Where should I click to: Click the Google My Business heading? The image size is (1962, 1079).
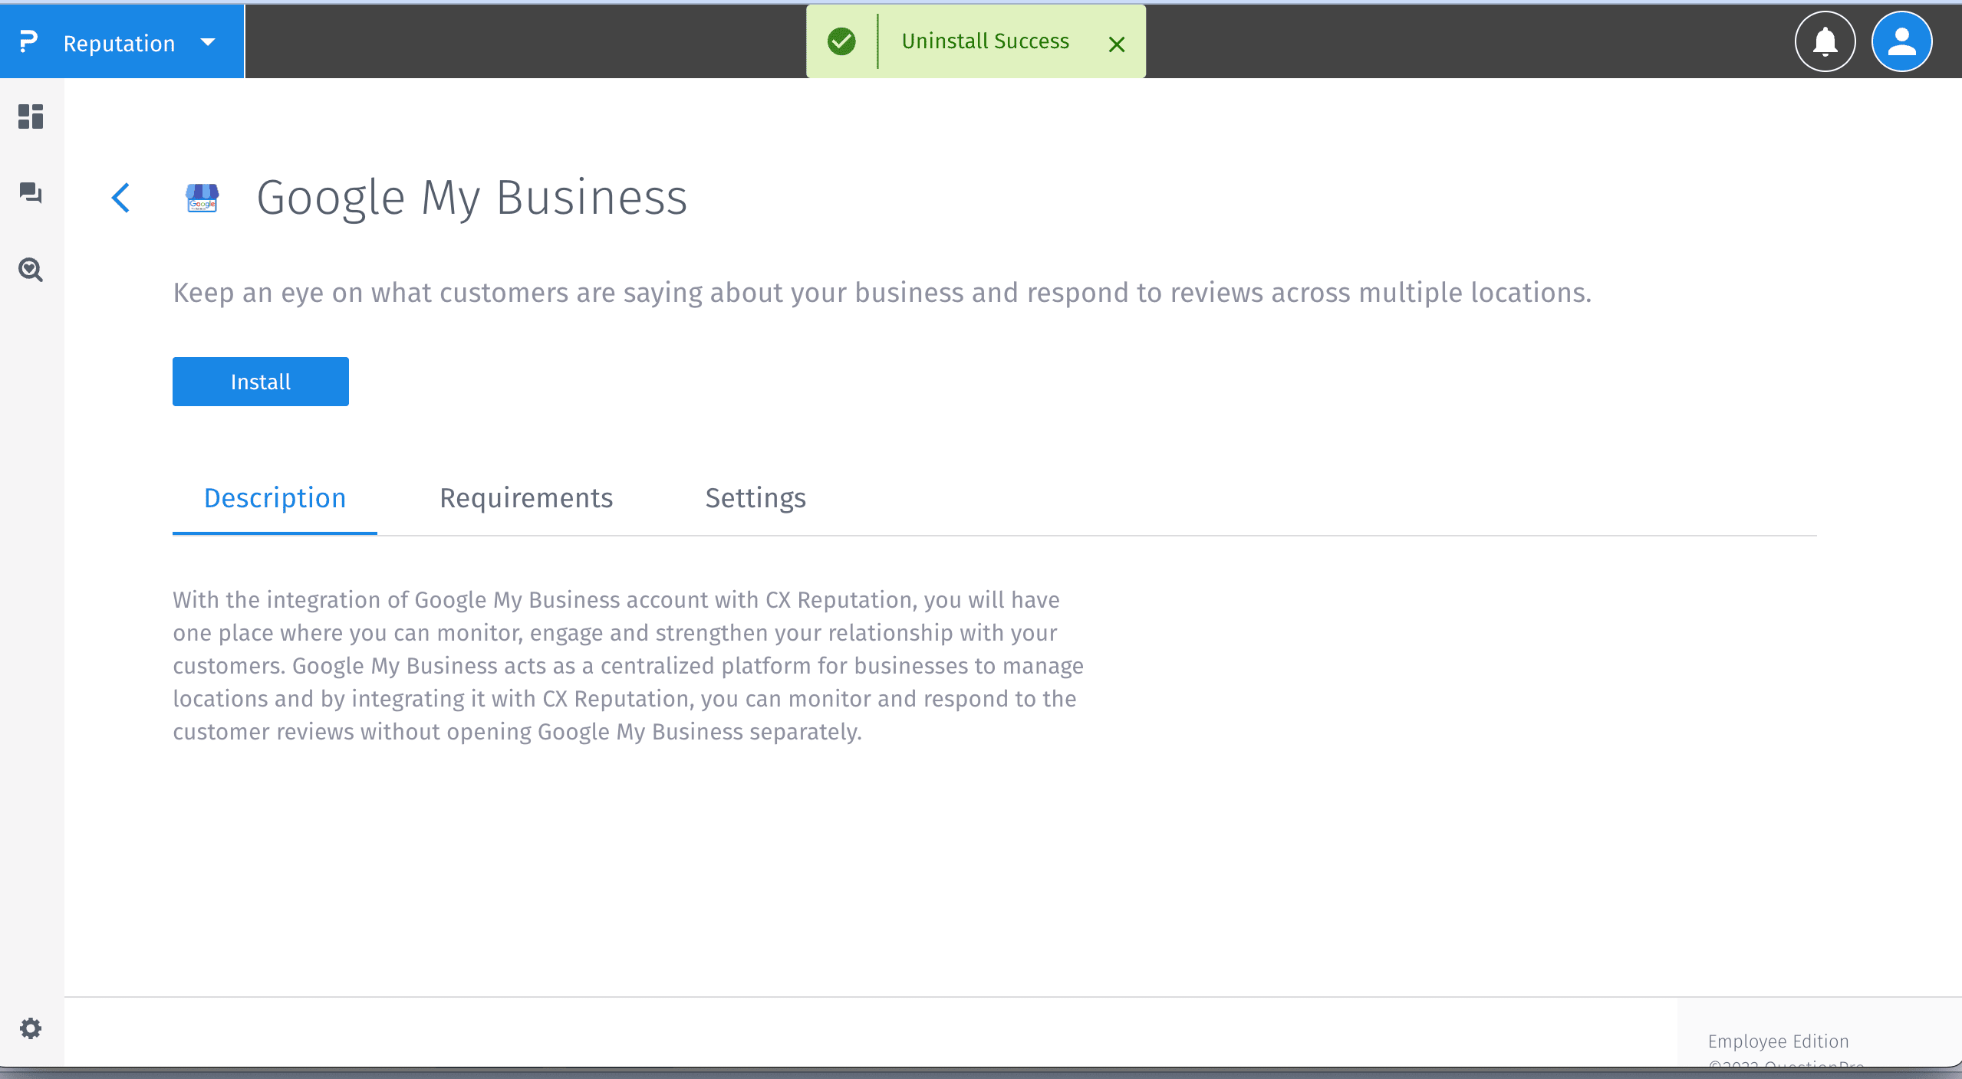pos(472,198)
